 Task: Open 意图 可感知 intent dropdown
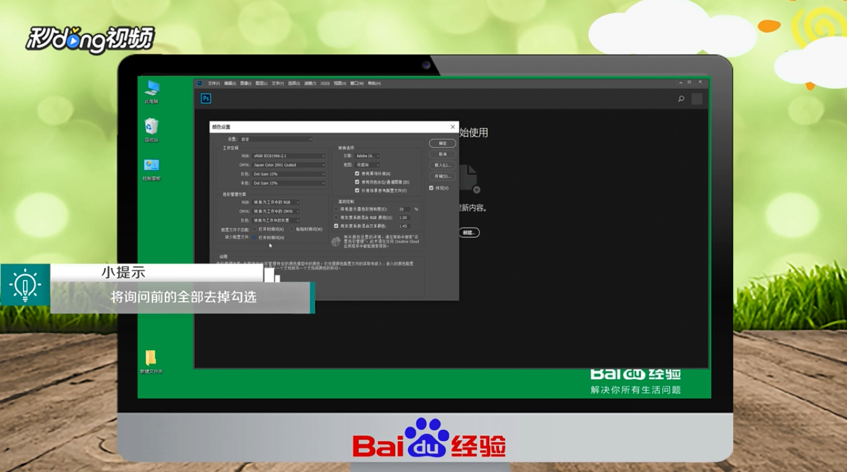(x=368, y=165)
